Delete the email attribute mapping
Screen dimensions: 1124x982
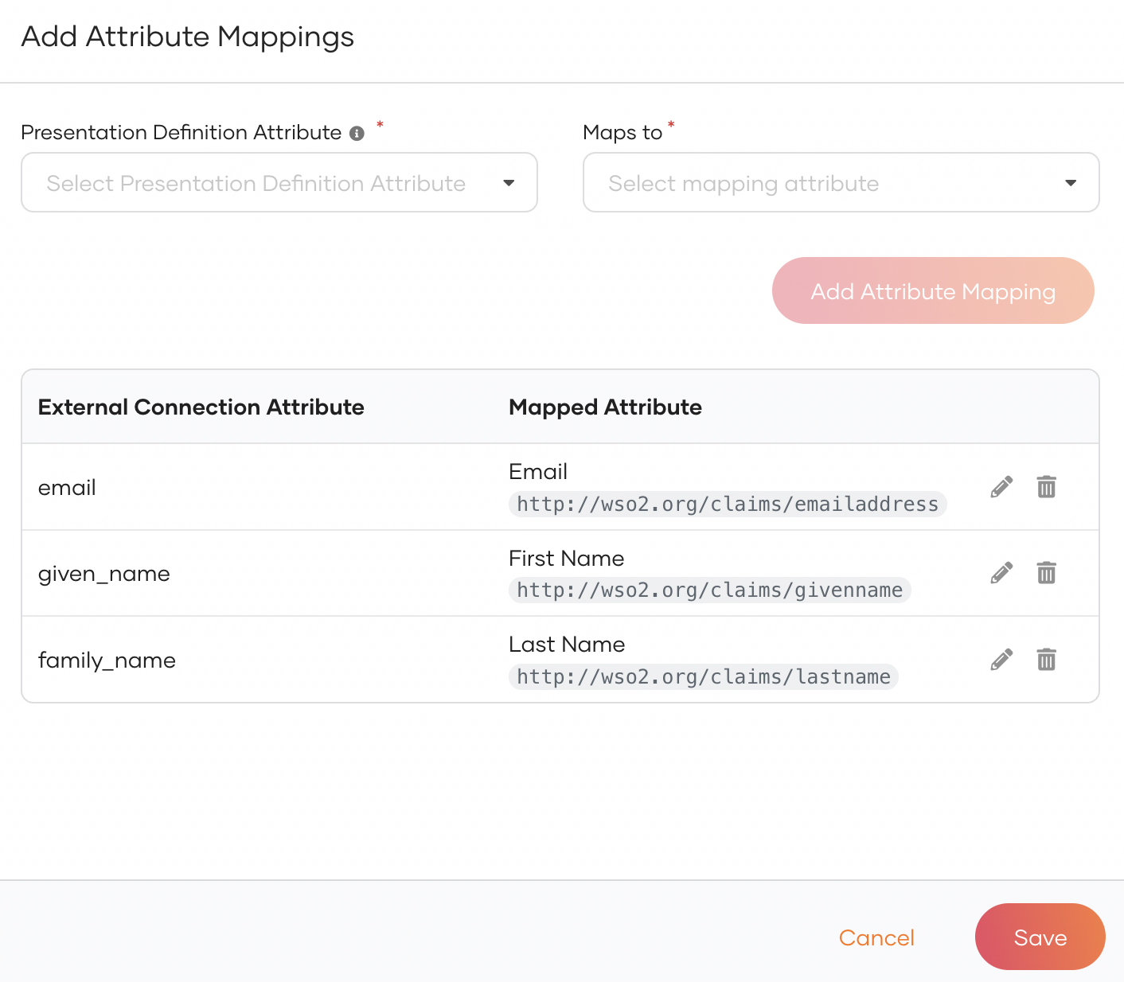coord(1046,487)
